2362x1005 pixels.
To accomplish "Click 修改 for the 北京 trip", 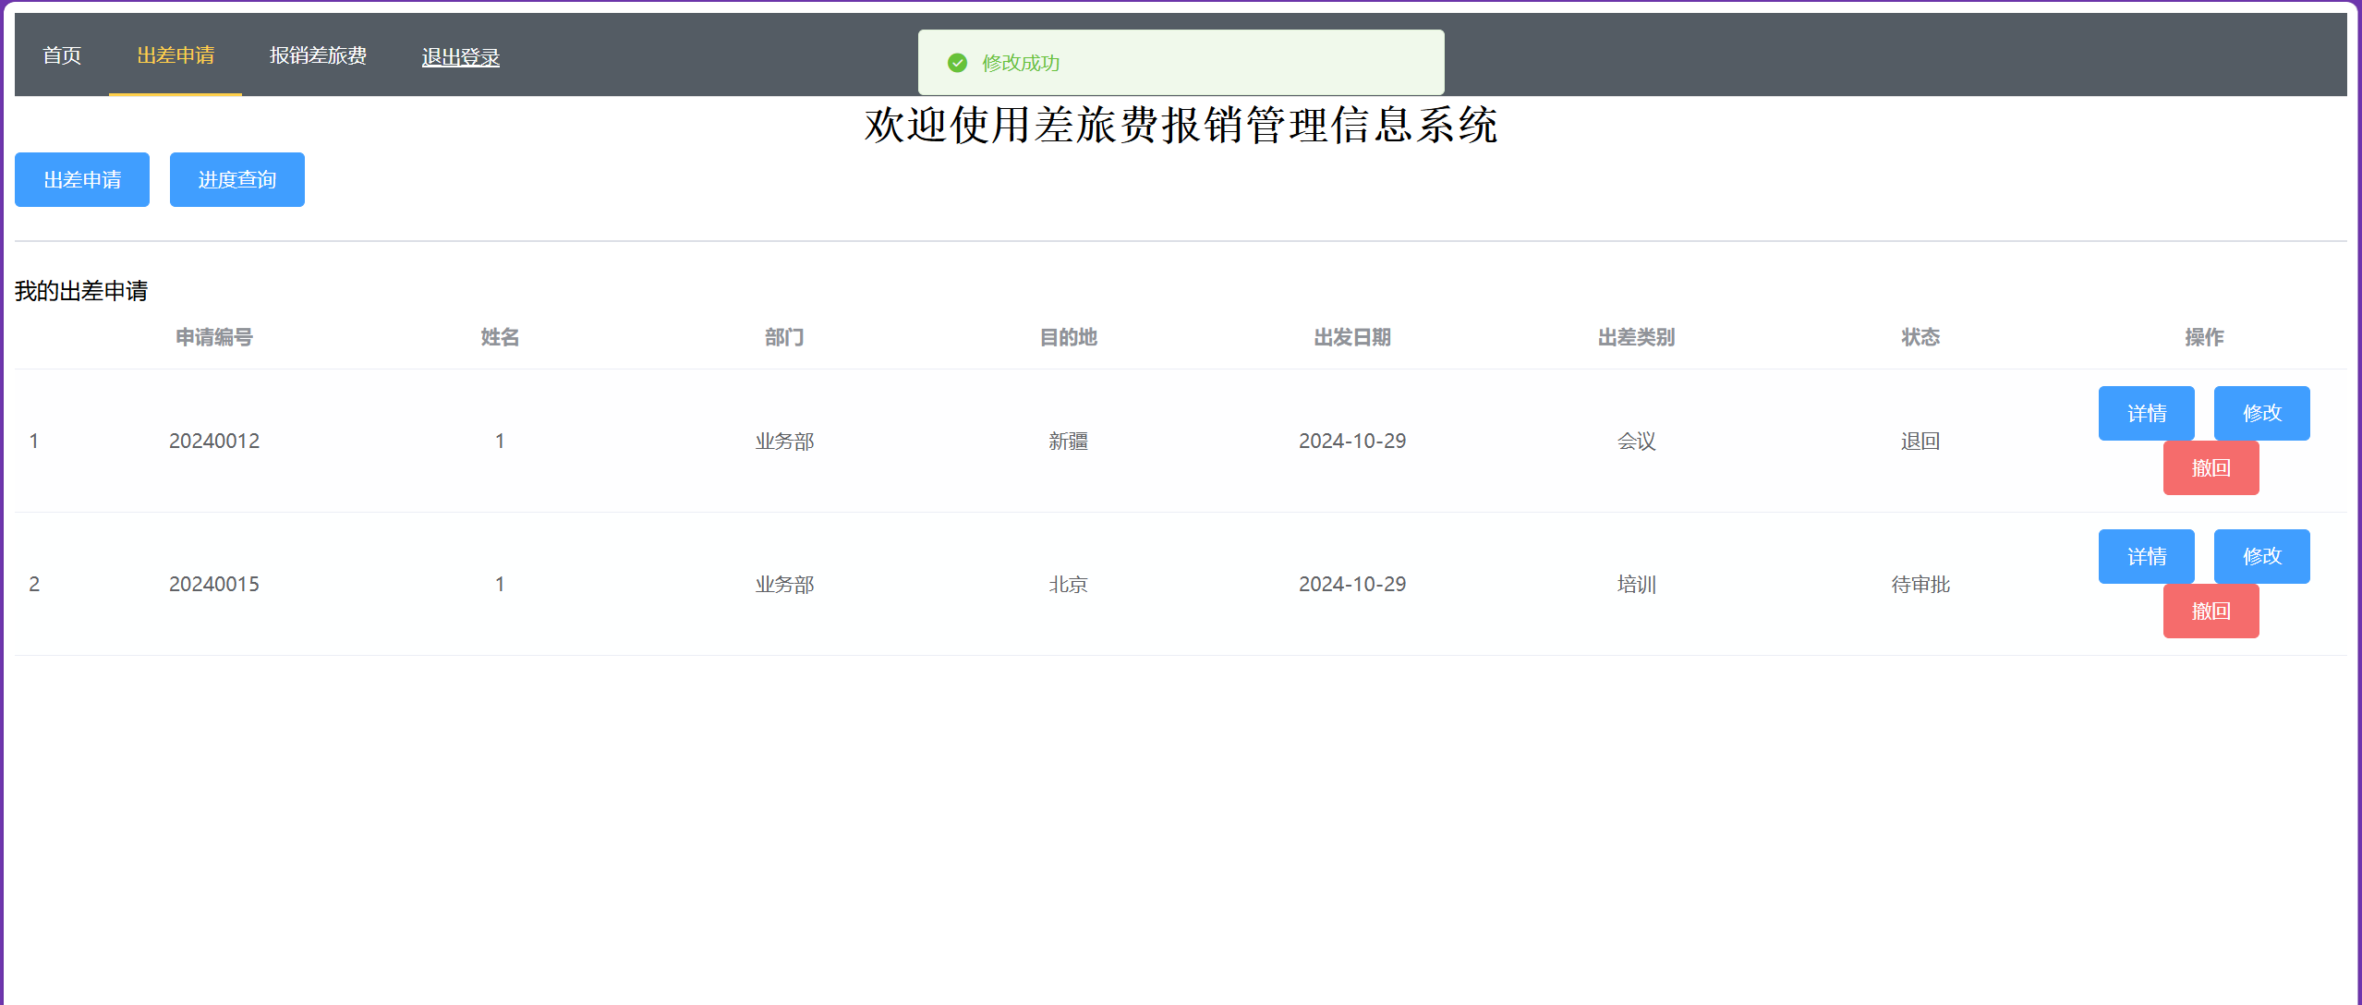I will click(2261, 556).
